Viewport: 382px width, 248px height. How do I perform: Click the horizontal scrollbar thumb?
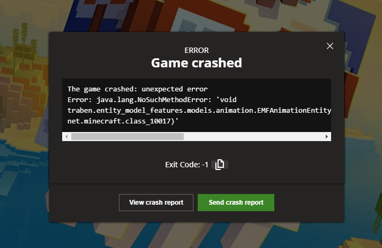(x=128, y=137)
